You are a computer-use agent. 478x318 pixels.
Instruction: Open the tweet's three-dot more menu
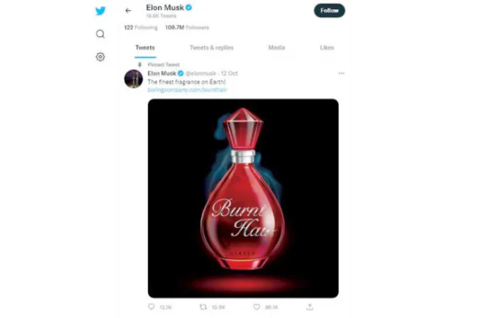341,73
